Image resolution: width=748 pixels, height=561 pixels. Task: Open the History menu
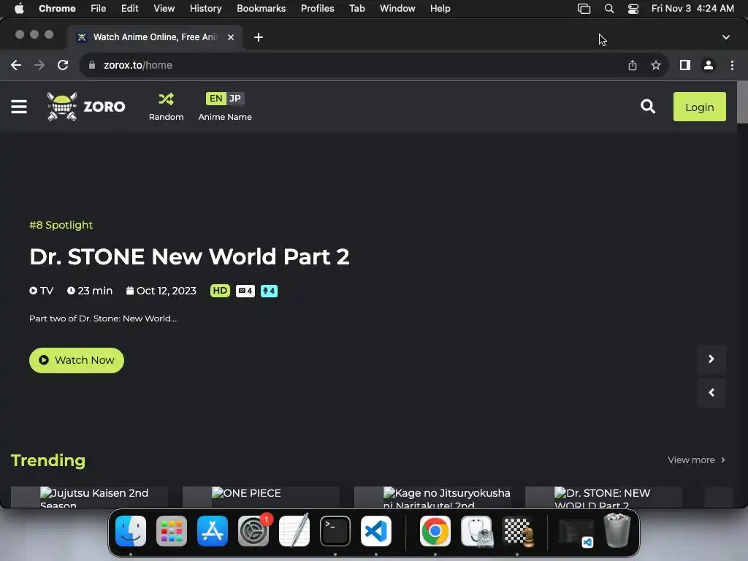tap(205, 8)
